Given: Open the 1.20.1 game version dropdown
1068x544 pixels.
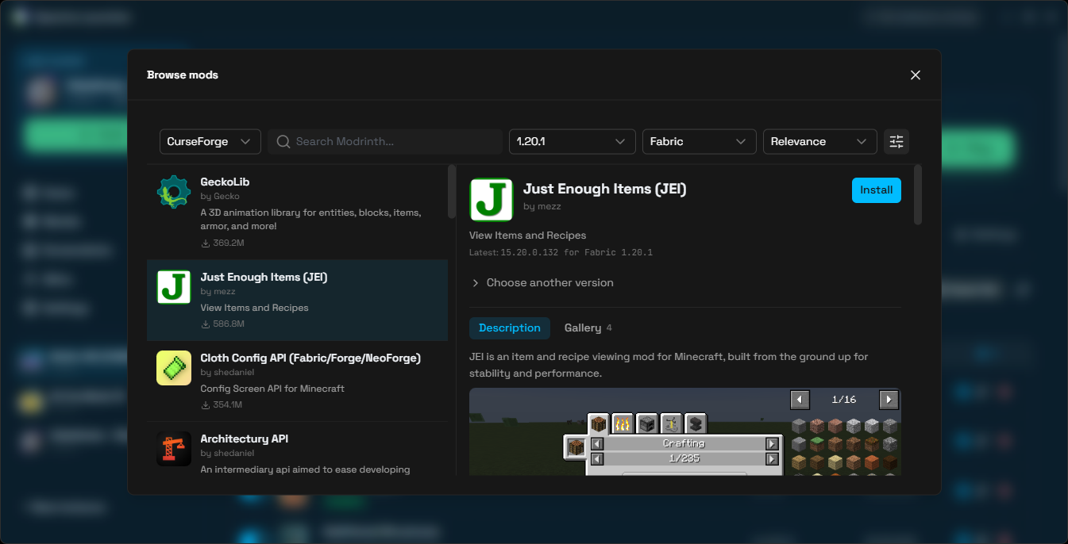Looking at the screenshot, I should pos(572,141).
